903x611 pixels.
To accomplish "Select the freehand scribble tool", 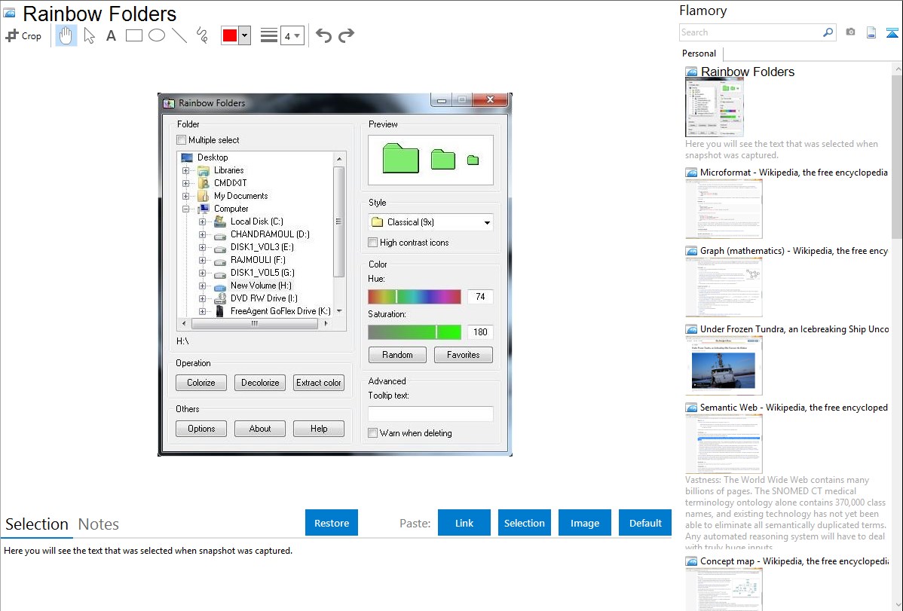I will click(202, 35).
